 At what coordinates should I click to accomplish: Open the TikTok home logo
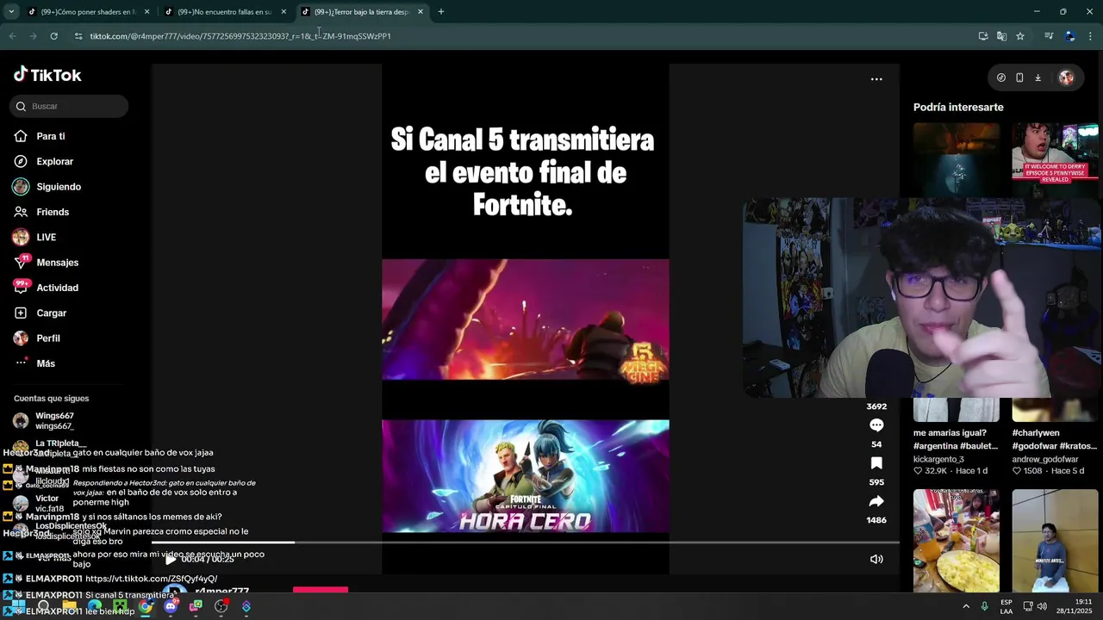(x=47, y=75)
